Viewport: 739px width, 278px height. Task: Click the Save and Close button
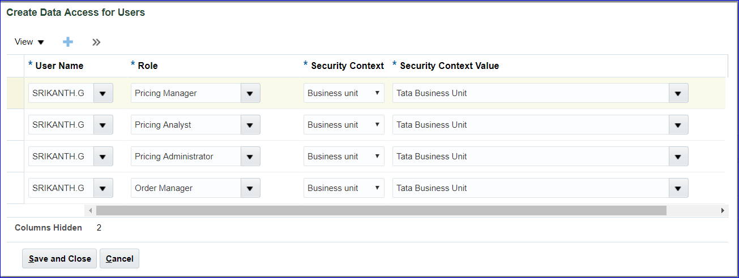[x=59, y=259]
